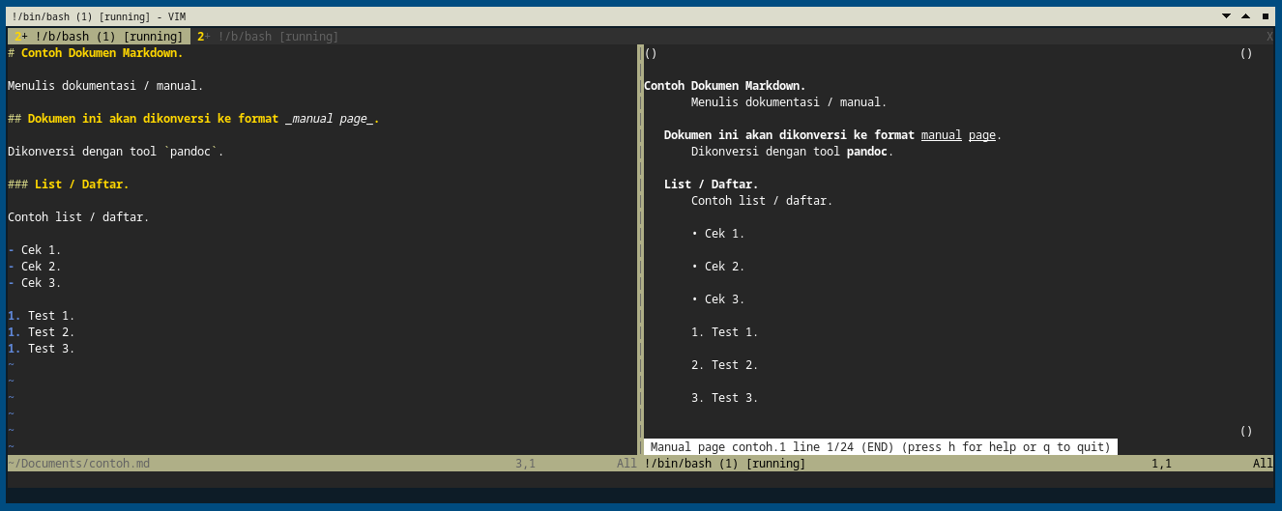Click '3. Test 3.' in the man page pane
1282x511 pixels.
point(725,398)
